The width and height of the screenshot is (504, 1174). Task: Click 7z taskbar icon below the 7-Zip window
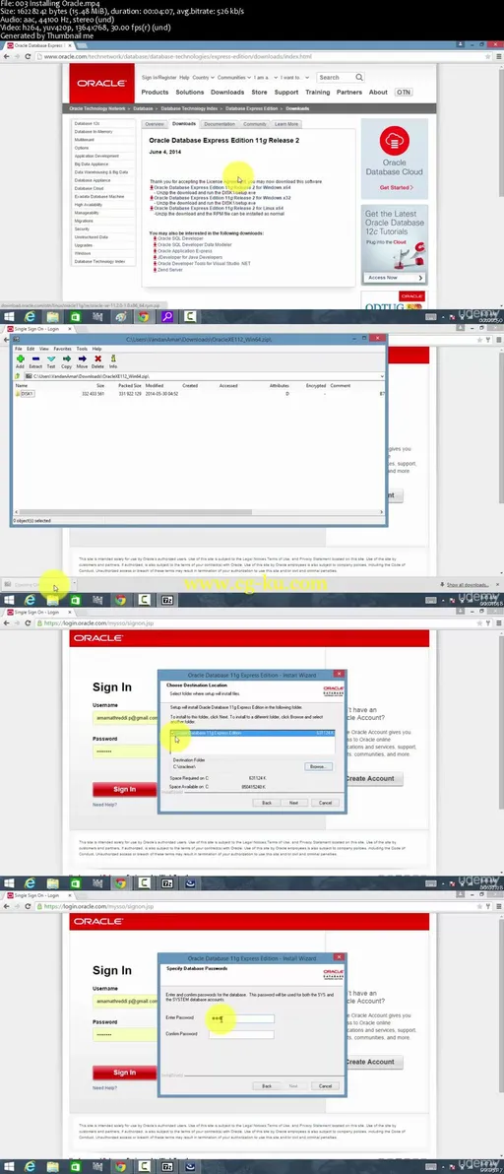pyautogui.click(x=167, y=601)
